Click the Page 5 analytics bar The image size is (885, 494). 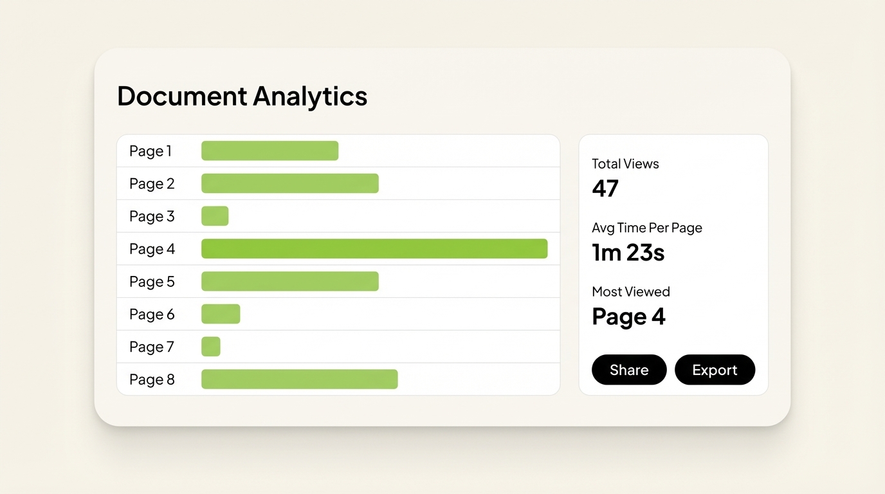click(x=289, y=280)
